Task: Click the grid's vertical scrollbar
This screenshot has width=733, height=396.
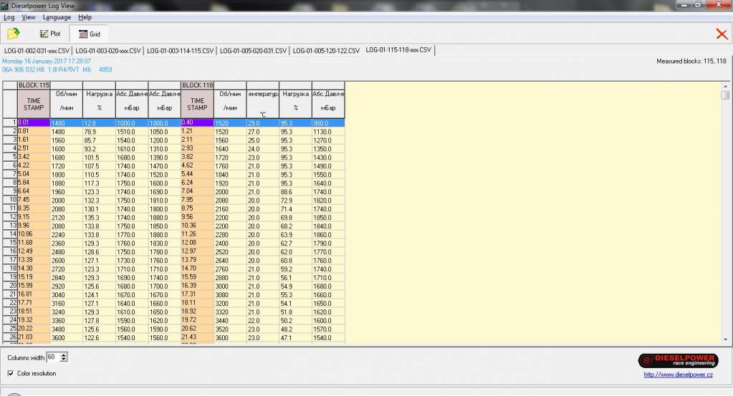Action: [725, 215]
